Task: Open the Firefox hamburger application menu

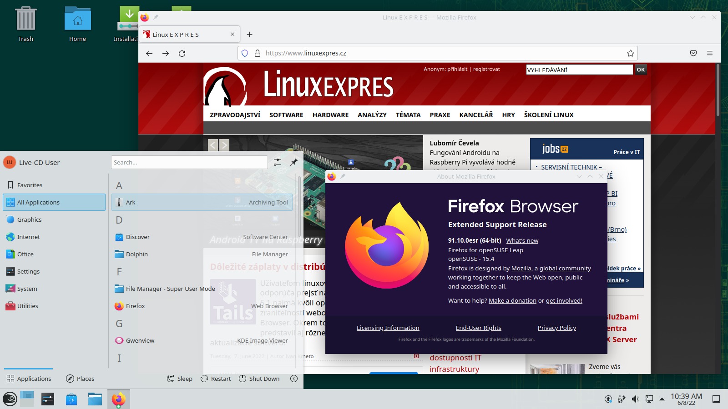Action: [710, 53]
